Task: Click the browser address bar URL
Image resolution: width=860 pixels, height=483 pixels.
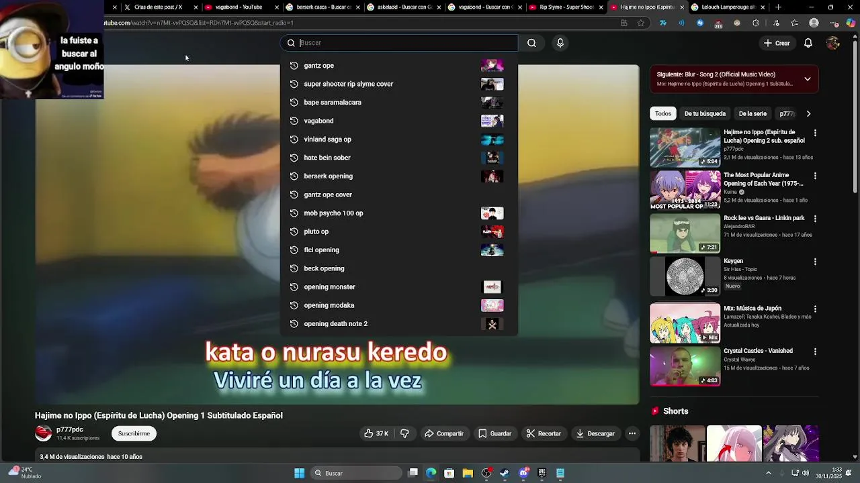Action: coord(198,23)
